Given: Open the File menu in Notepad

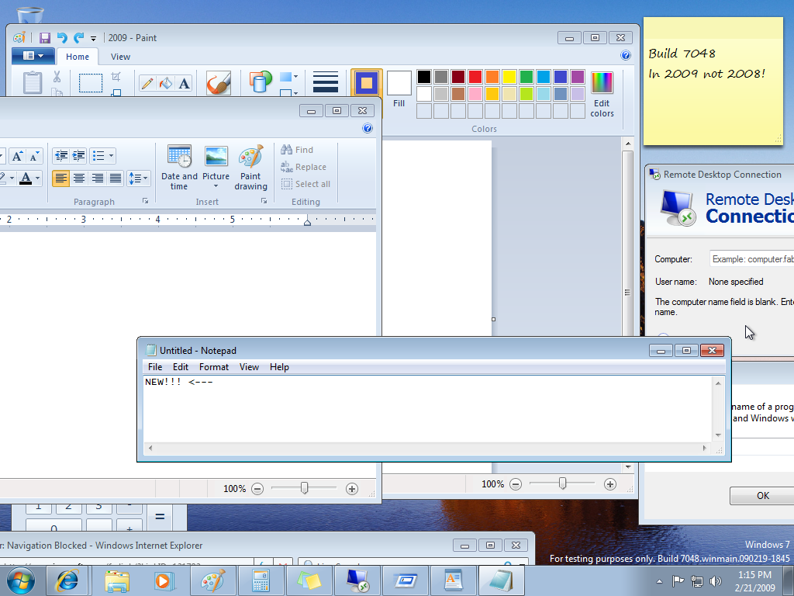Looking at the screenshot, I should (155, 367).
